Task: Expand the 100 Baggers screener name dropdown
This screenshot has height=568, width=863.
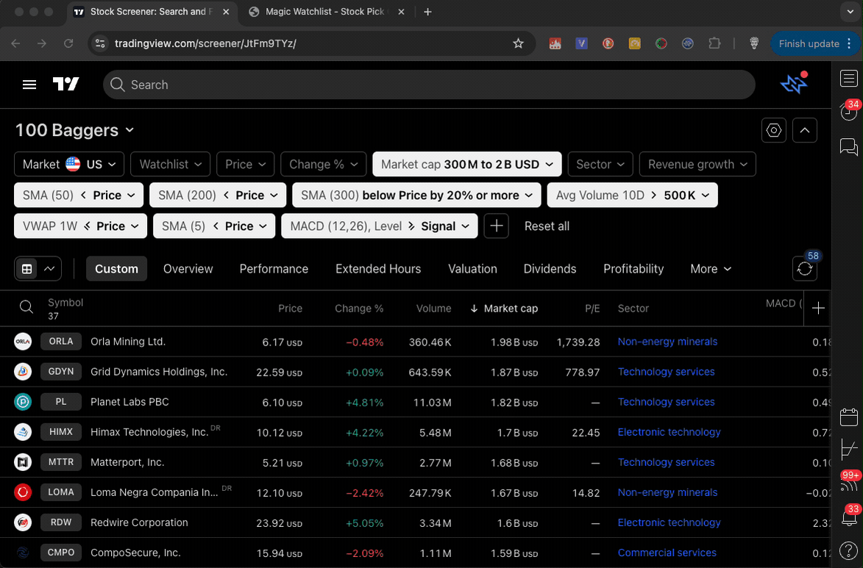Action: point(129,131)
